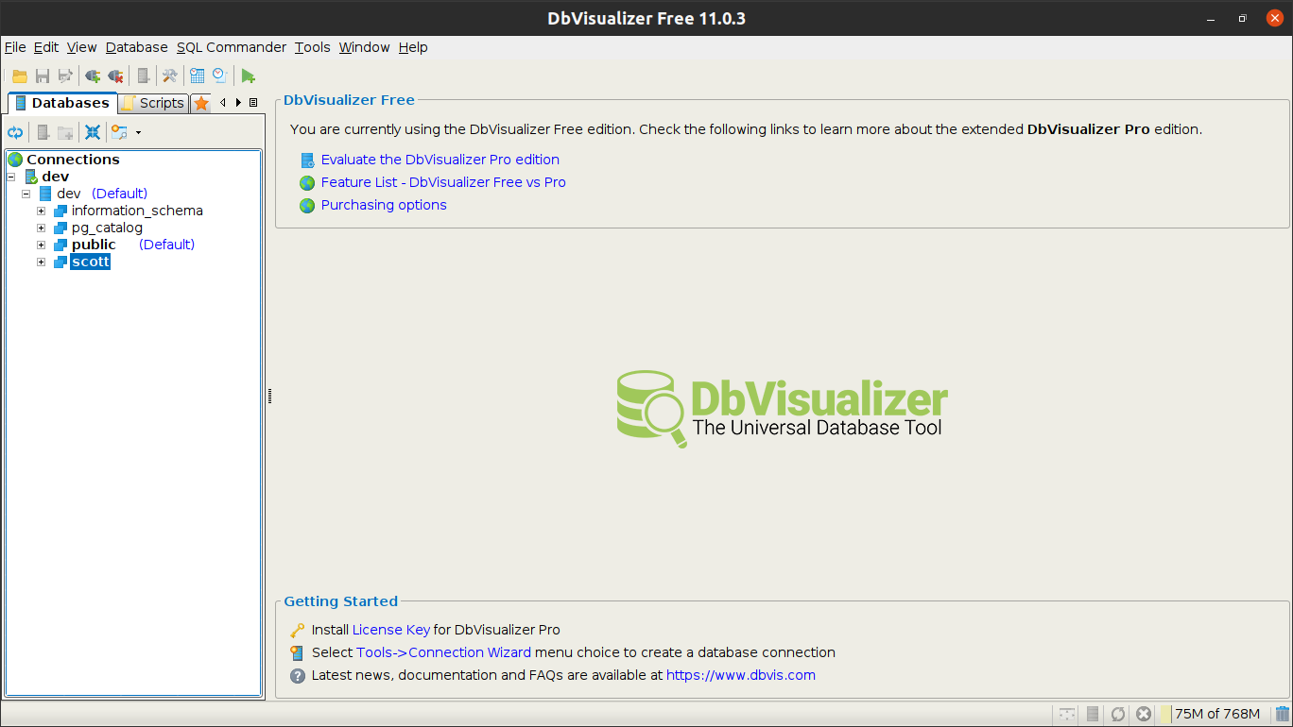
Task: Open the https://www.dbvis.com link
Action: 741,675
